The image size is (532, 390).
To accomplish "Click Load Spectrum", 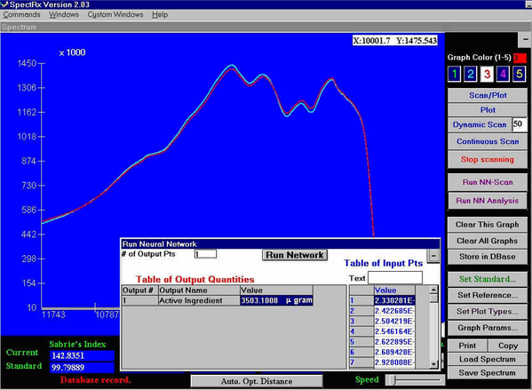I will [x=488, y=359].
